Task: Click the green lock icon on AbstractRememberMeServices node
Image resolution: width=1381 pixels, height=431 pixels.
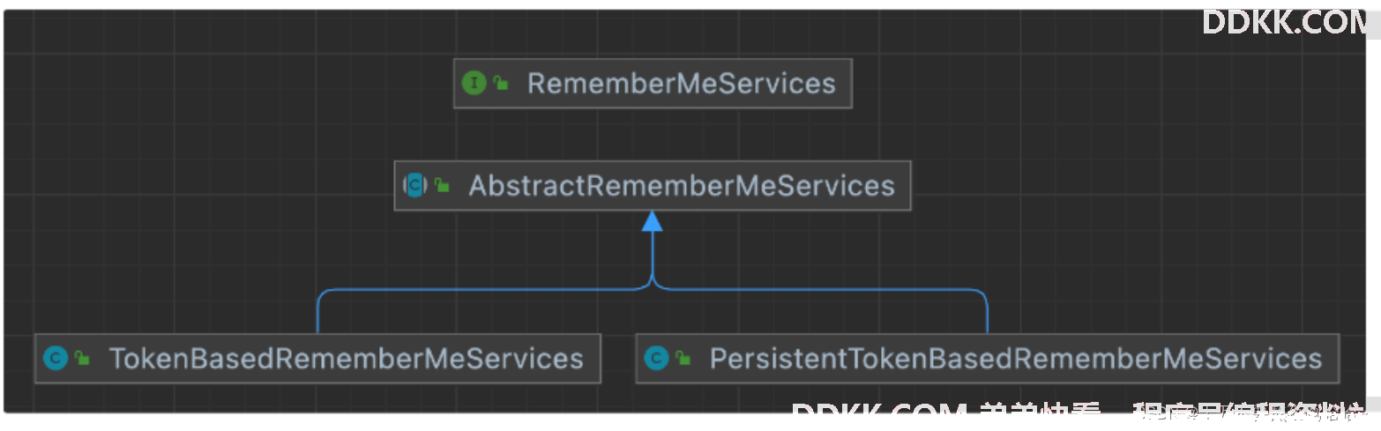Action: click(x=442, y=185)
